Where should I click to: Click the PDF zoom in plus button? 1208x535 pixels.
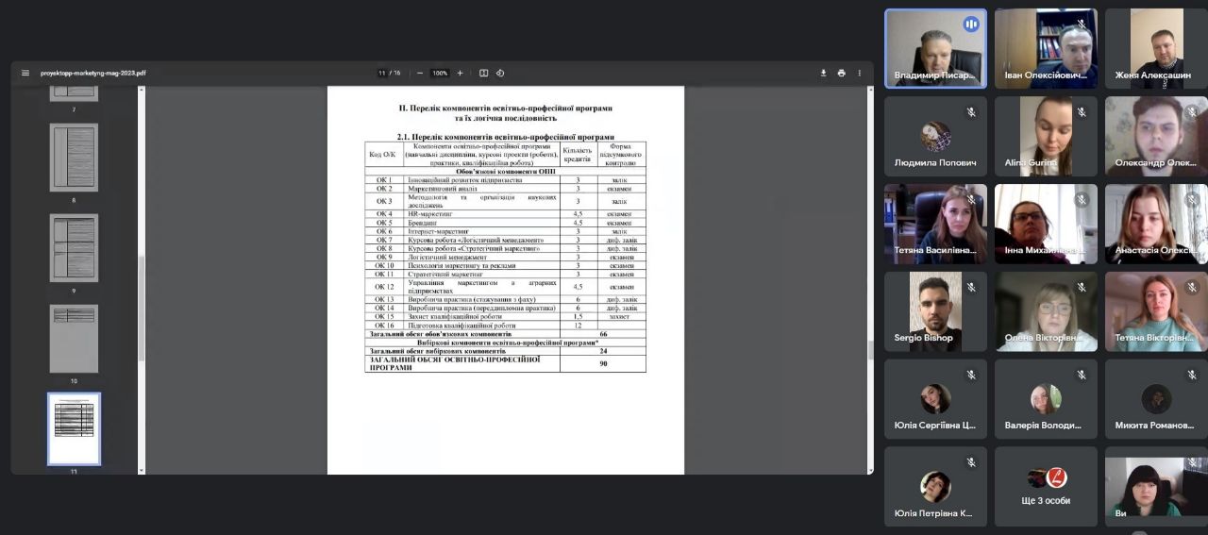[461, 73]
